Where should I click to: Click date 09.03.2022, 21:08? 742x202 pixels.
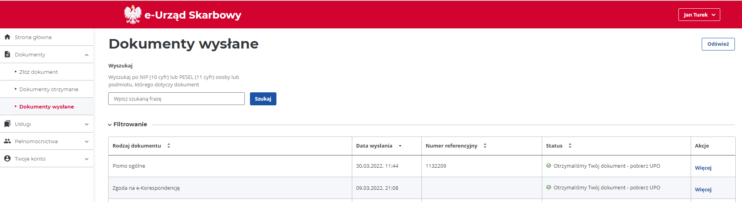(377, 188)
